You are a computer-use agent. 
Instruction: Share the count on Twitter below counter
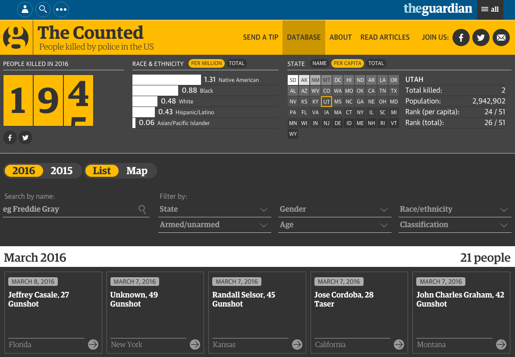25,138
